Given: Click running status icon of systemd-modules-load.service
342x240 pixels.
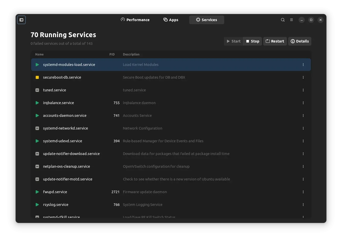Looking at the screenshot, I should pos(37,65).
